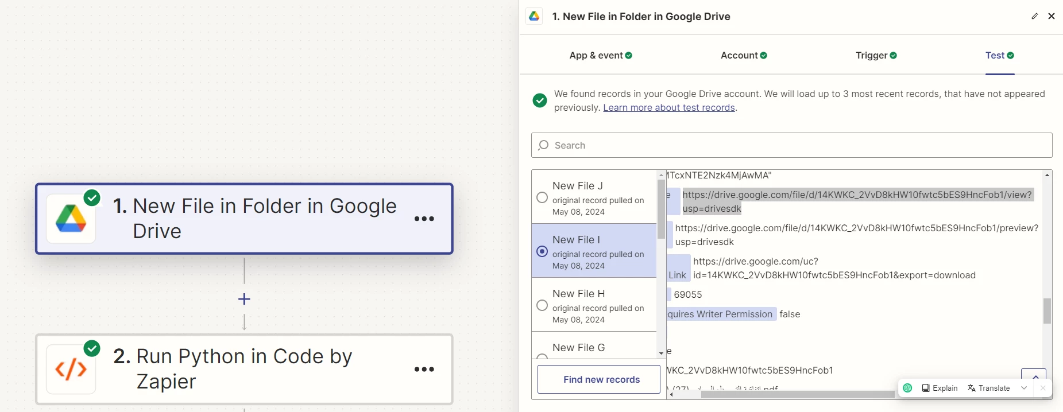Switch to the Test tab
The width and height of the screenshot is (1063, 412).
pos(1000,55)
